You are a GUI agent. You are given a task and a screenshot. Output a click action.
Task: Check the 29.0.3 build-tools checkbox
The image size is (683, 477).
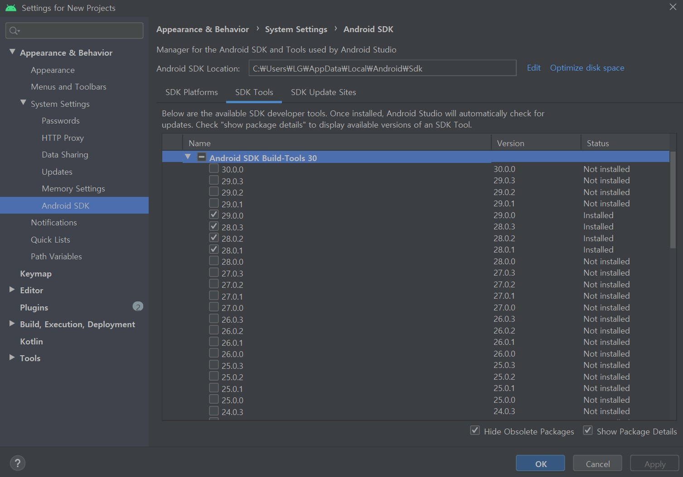click(x=214, y=180)
